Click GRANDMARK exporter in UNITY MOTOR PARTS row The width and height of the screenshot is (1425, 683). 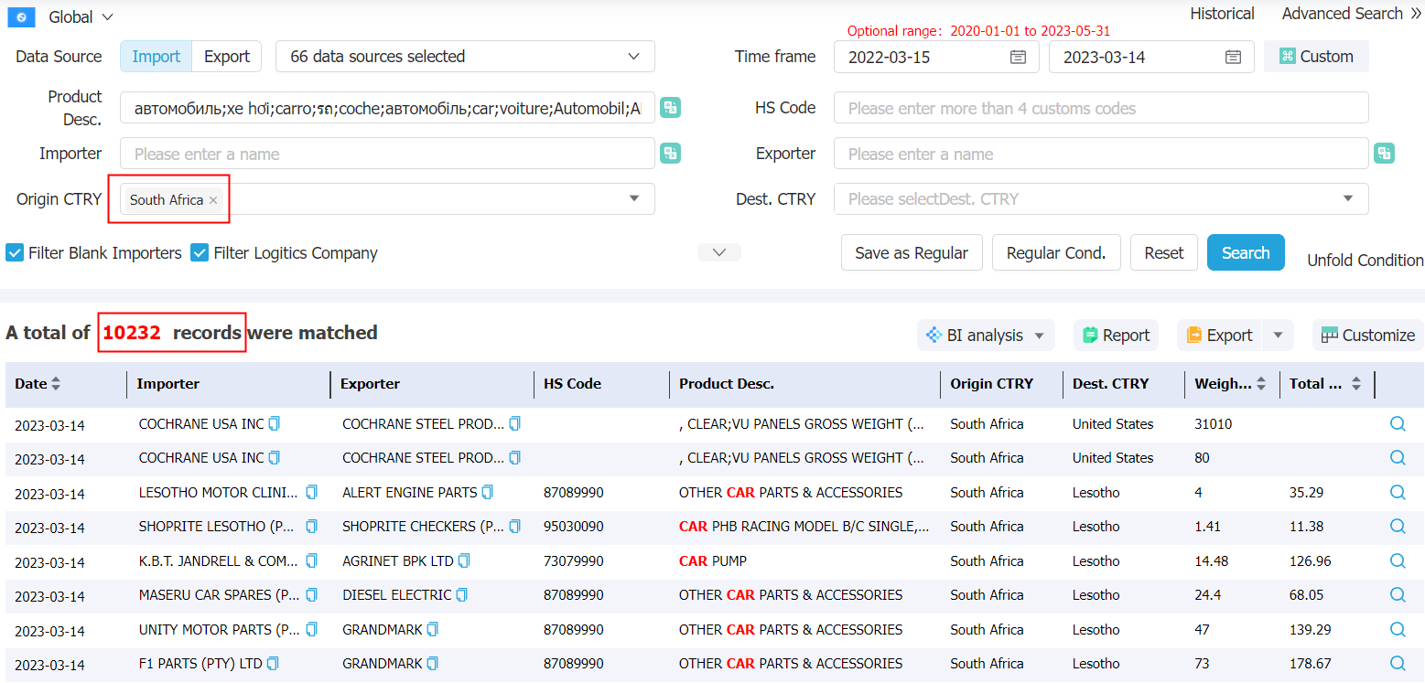point(383,630)
